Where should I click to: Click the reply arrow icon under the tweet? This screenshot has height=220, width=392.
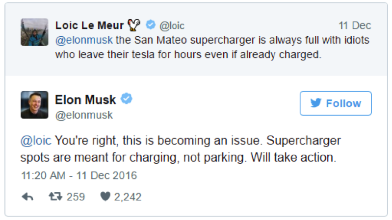pyautogui.click(x=27, y=197)
